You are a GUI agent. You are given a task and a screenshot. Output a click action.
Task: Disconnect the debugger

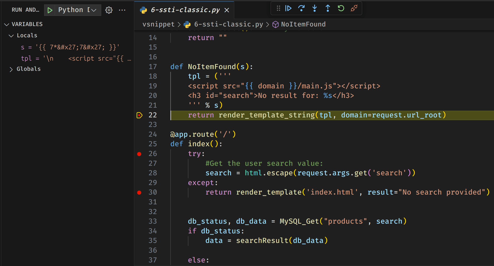click(x=354, y=8)
